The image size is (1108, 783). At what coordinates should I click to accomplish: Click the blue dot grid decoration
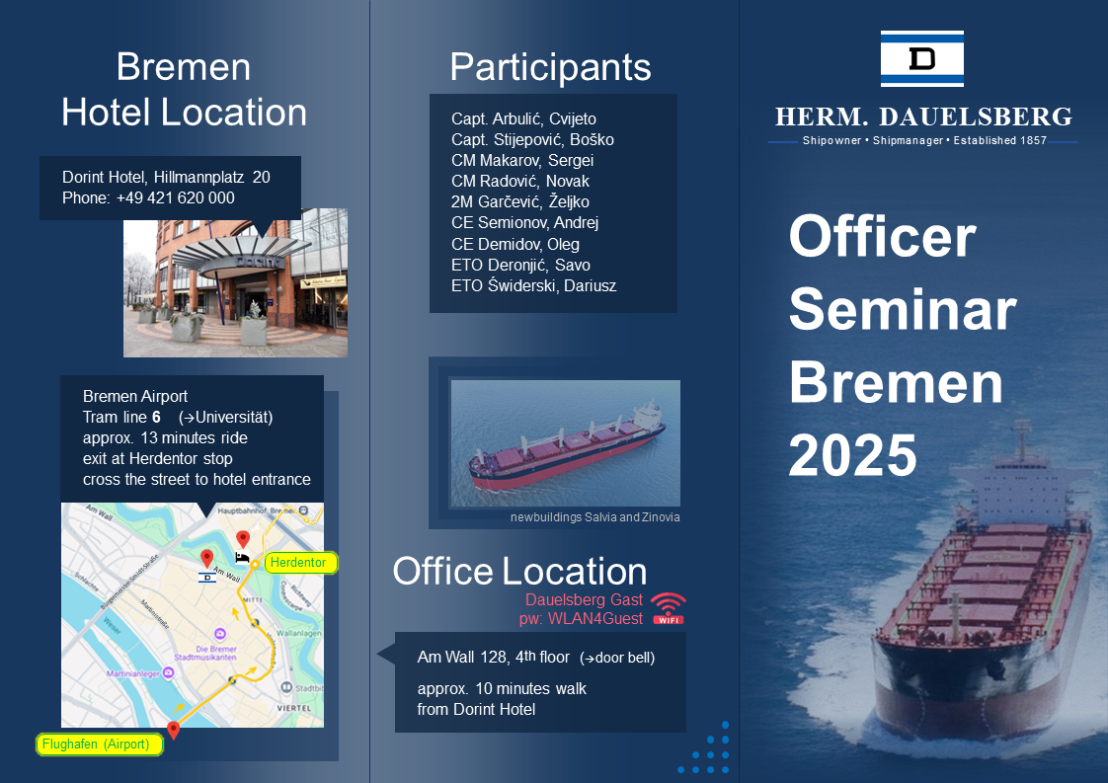[707, 752]
